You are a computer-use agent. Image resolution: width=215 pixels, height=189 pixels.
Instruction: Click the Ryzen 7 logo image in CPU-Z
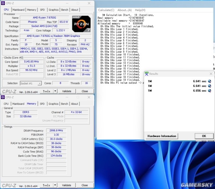pos(81,24)
